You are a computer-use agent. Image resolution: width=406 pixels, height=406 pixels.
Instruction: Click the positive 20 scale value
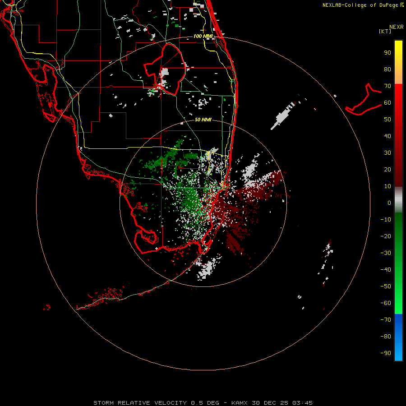pos(388,170)
